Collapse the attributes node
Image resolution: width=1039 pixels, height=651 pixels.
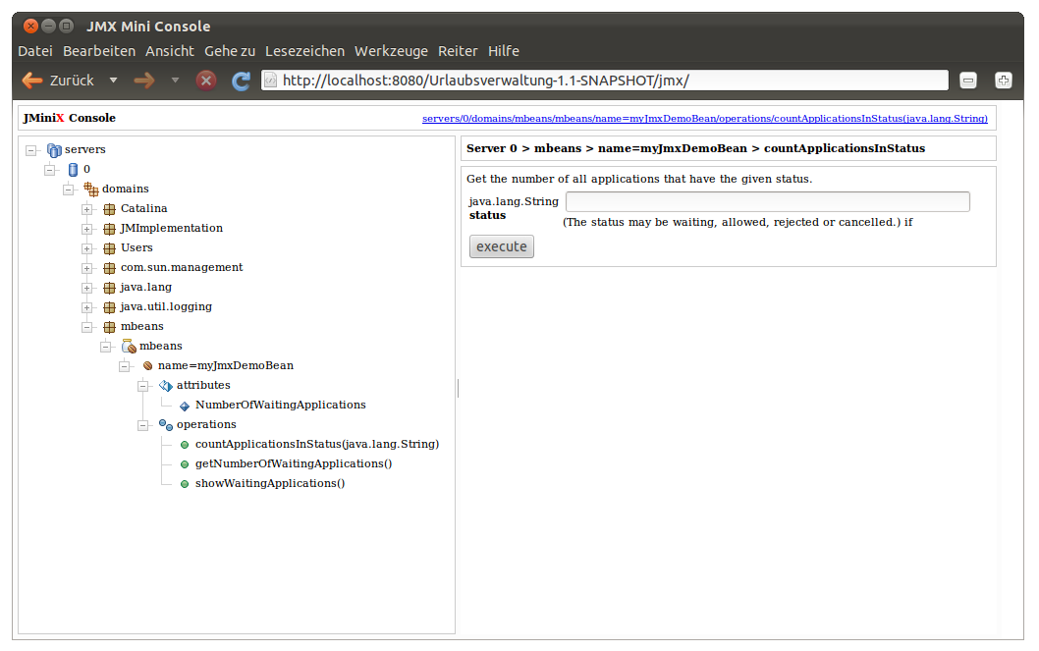(x=142, y=386)
